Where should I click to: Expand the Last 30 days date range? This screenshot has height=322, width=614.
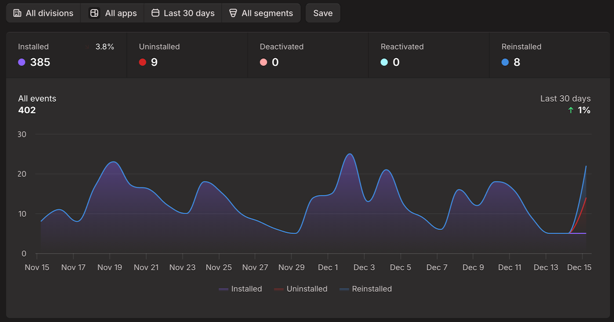[x=183, y=13]
